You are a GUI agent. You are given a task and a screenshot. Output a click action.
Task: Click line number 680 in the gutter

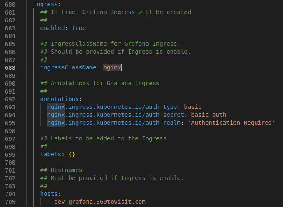[x=11, y=4]
